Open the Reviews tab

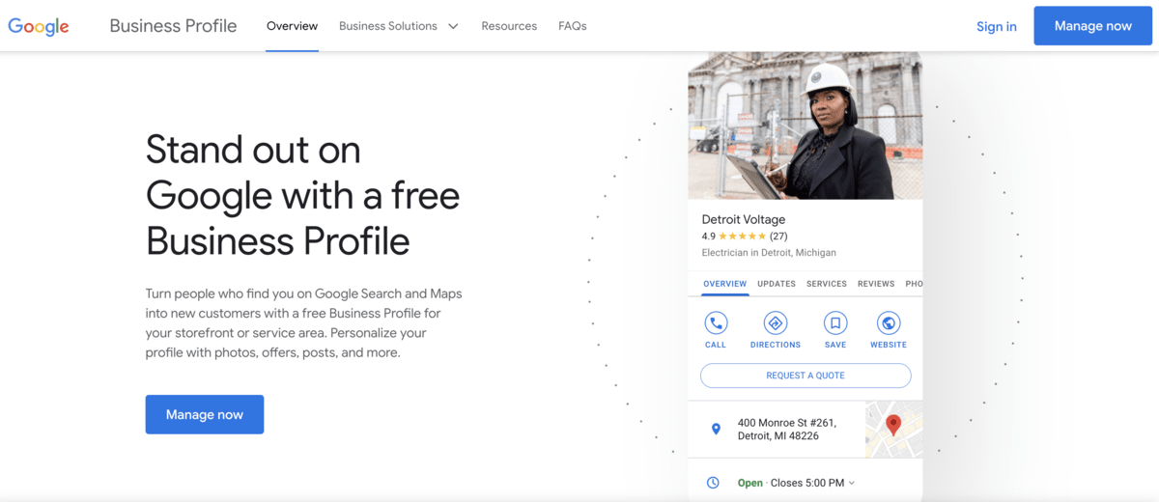(876, 284)
